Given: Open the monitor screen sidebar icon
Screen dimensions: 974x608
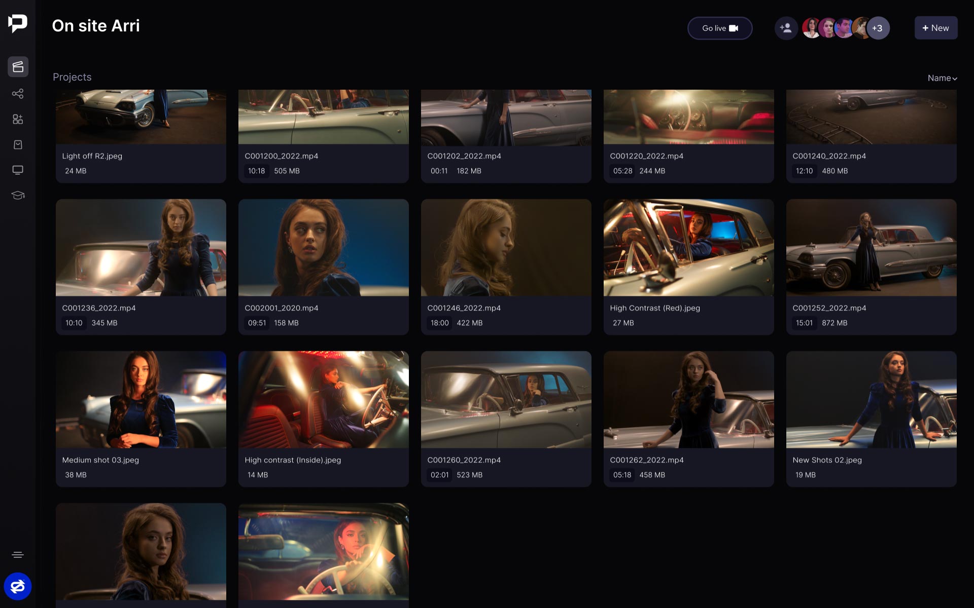Looking at the screenshot, I should (x=18, y=170).
